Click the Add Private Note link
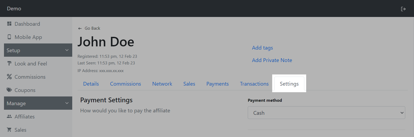 point(272,60)
